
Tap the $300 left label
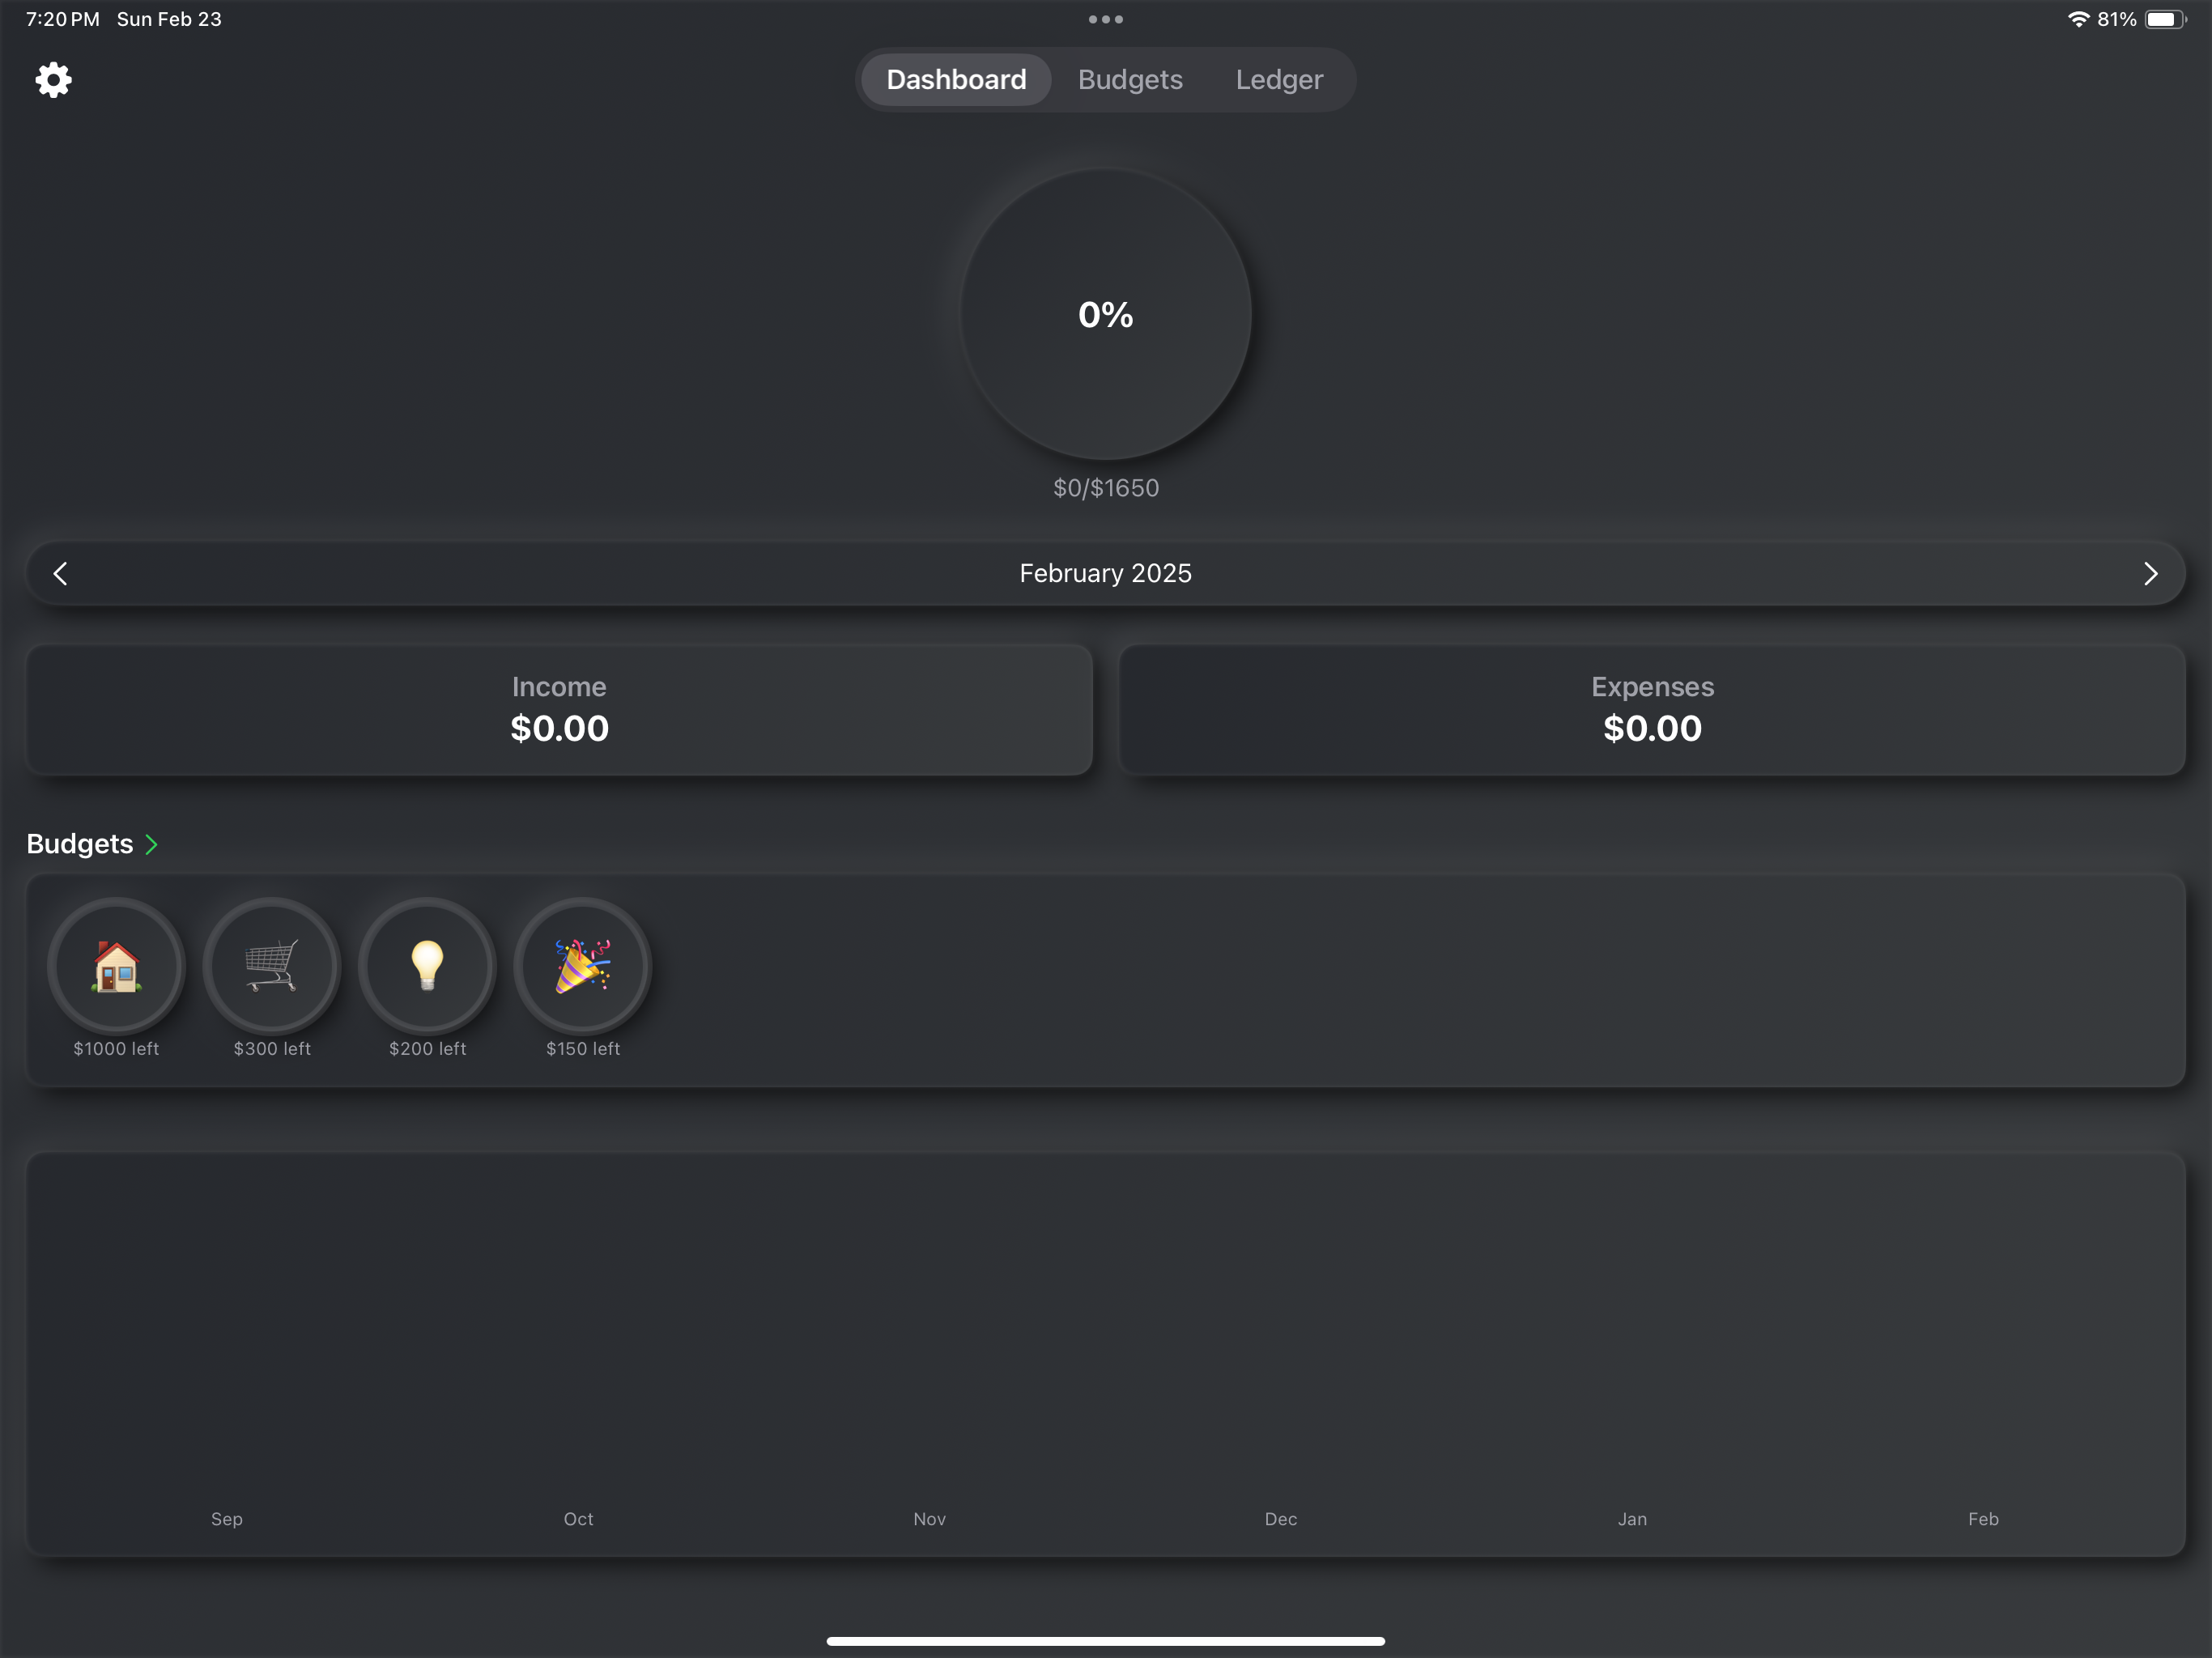coord(272,1049)
